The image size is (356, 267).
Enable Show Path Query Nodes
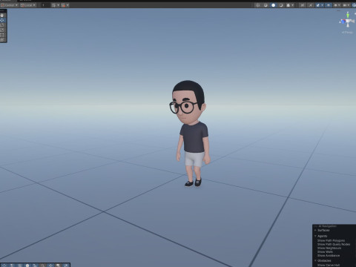tap(334, 244)
